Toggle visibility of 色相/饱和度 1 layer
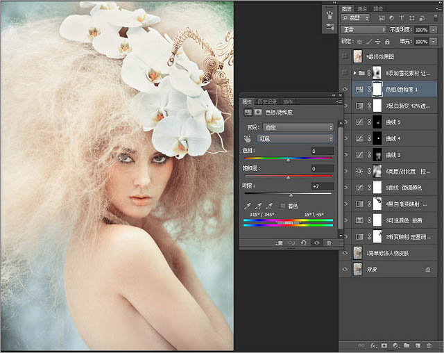This screenshot has height=353, width=444. pyautogui.click(x=345, y=90)
